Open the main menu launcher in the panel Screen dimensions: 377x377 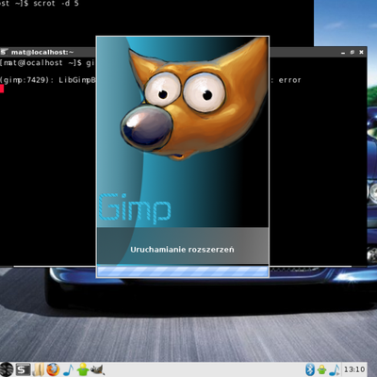point(7,369)
